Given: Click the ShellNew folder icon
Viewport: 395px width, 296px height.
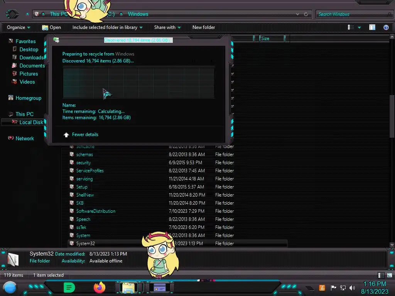Looking at the screenshot, I should 72,195.
